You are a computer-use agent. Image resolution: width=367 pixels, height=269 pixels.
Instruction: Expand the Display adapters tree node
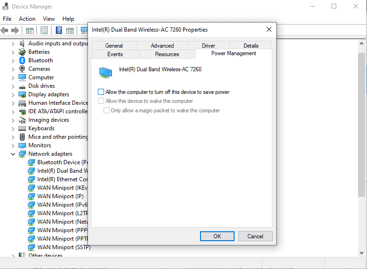[x=13, y=95]
